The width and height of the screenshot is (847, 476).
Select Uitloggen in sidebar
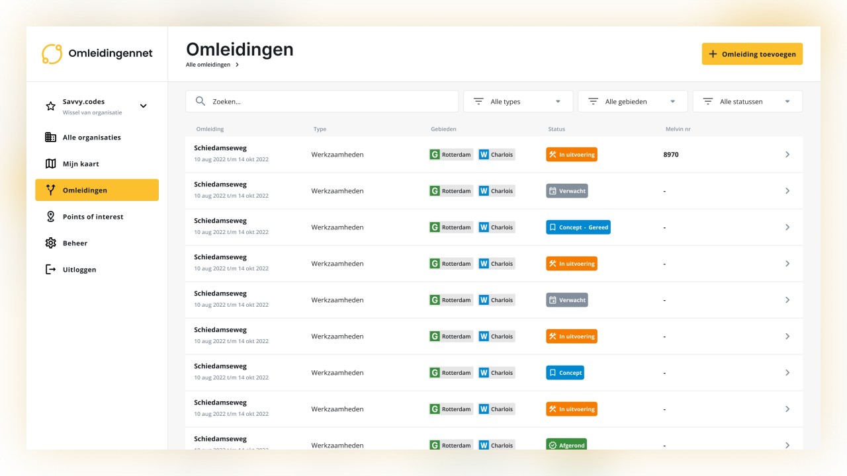click(x=97, y=270)
